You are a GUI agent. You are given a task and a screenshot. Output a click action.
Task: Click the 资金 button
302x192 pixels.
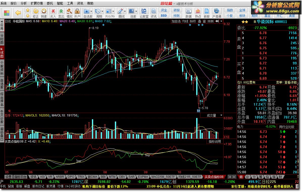(164, 10)
